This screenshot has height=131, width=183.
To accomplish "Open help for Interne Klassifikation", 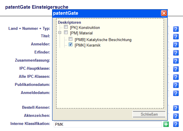I will point(176,124).
